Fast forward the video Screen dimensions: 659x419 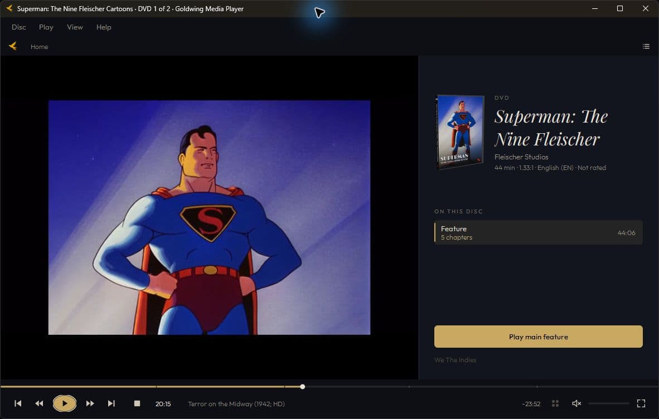tap(90, 403)
